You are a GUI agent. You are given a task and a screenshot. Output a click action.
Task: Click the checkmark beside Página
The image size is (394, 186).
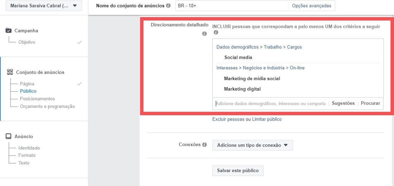point(79,84)
